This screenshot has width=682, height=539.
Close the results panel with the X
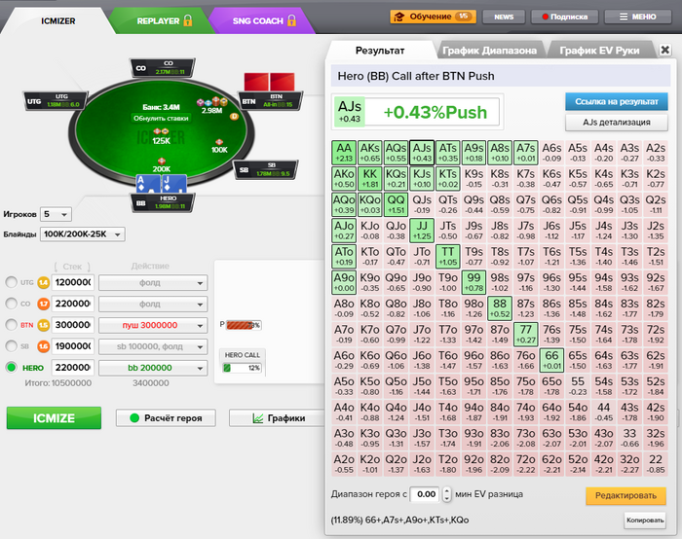tap(665, 50)
